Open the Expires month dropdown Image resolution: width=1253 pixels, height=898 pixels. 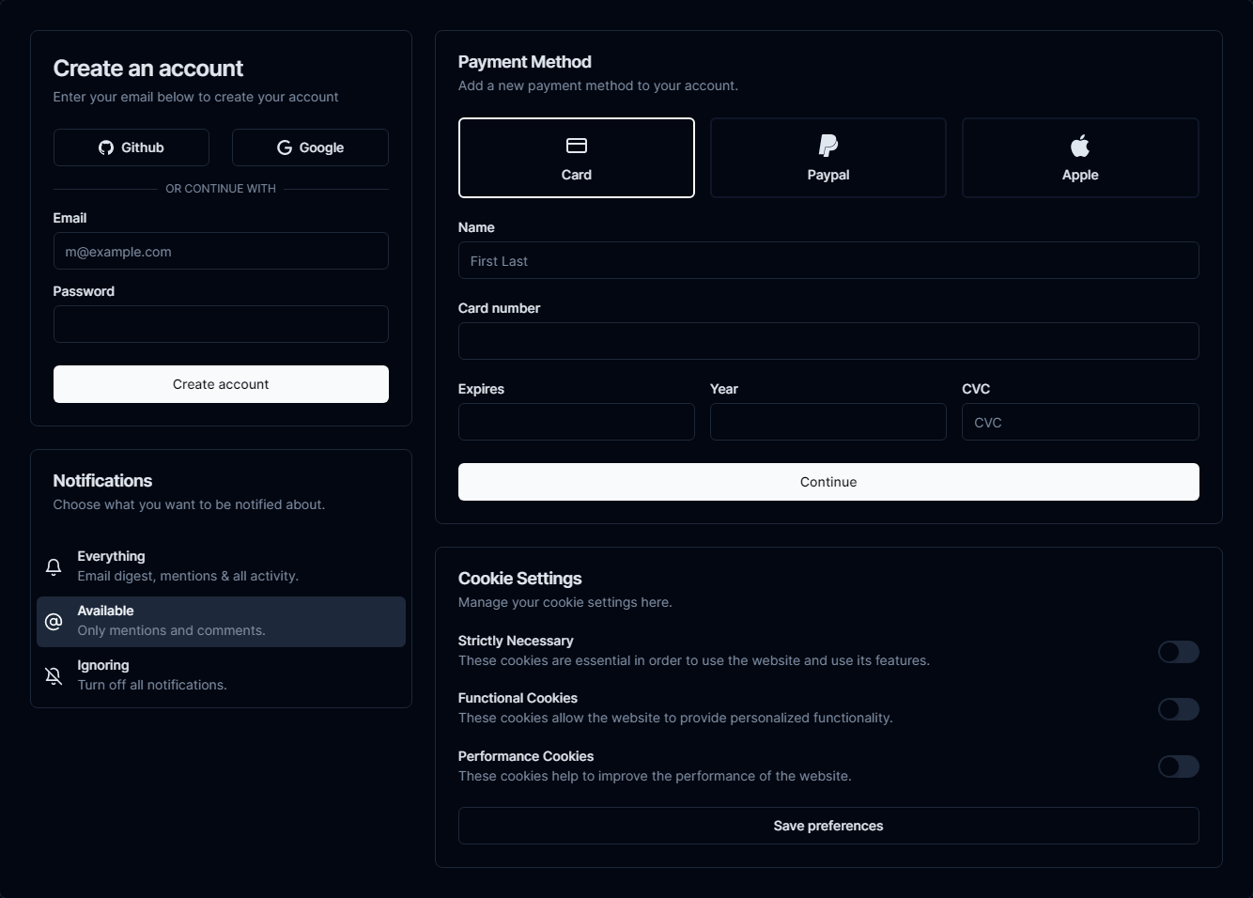[576, 422]
